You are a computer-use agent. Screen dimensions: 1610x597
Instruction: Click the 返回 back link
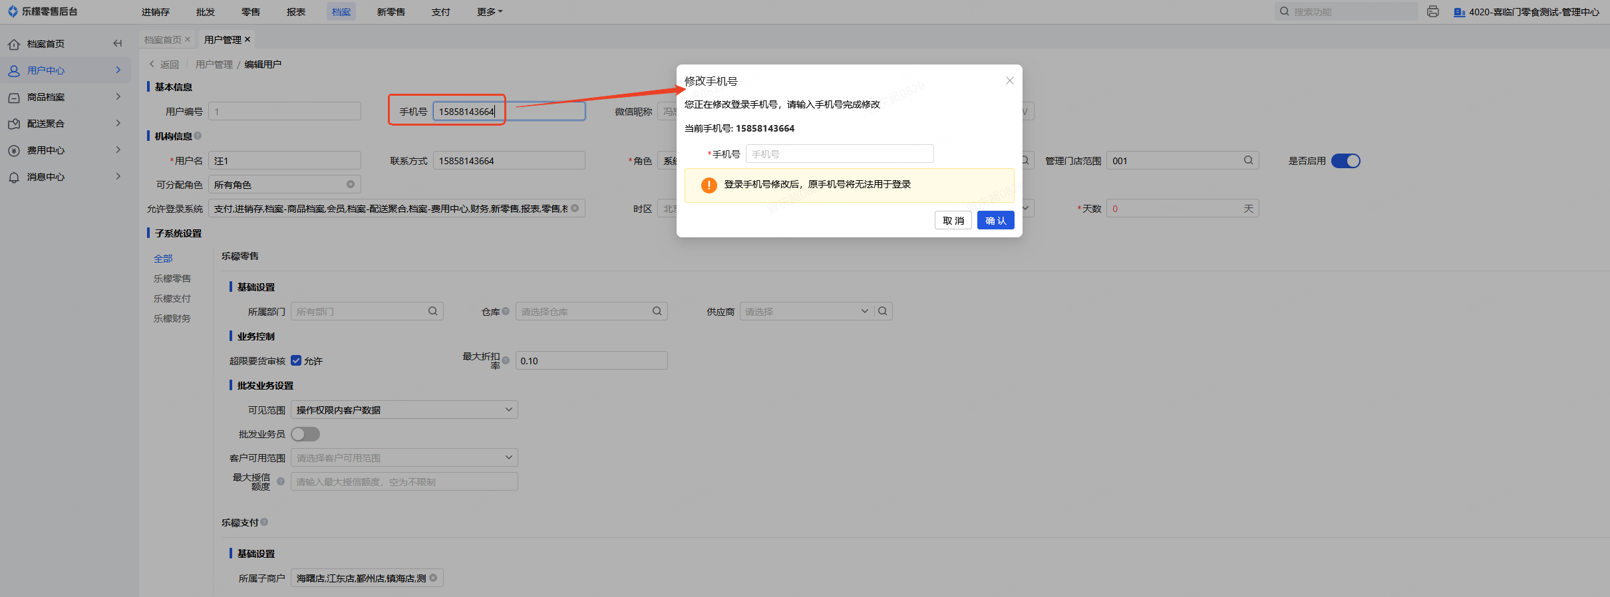click(164, 64)
